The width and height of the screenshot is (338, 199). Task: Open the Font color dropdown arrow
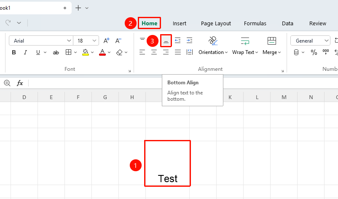109,52
